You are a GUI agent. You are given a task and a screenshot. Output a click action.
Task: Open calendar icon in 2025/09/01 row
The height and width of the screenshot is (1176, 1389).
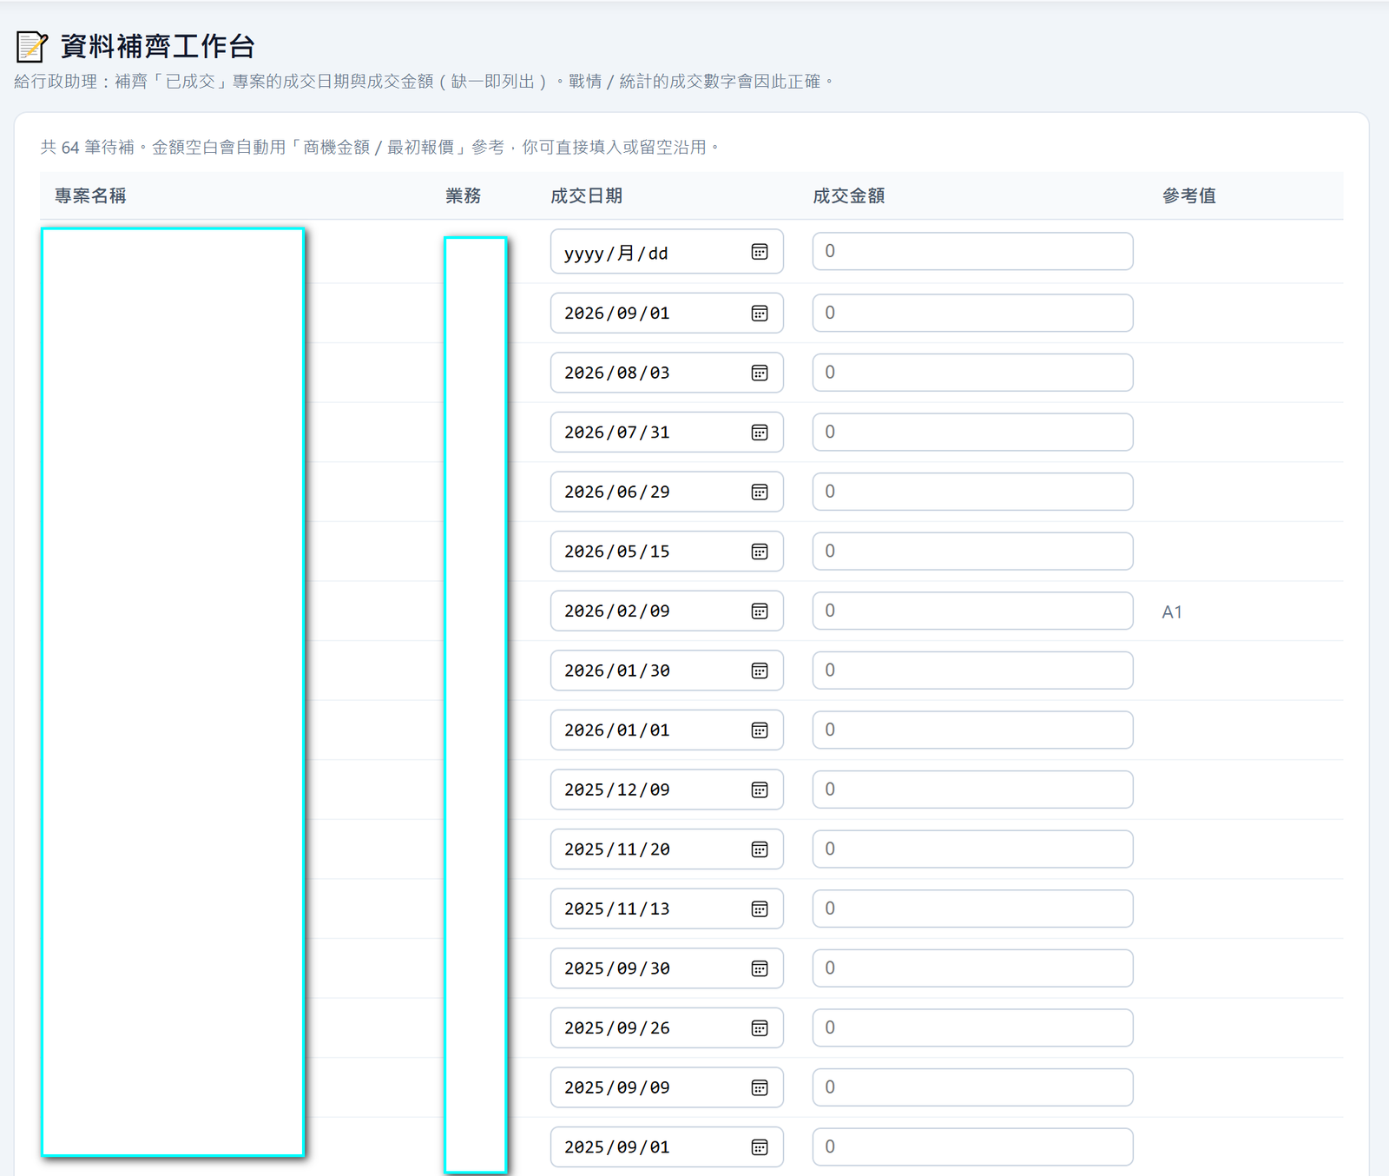coord(760,1147)
